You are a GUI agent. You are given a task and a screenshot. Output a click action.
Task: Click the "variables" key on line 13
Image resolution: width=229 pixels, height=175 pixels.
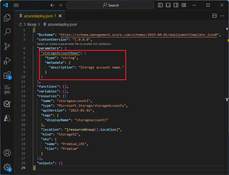click(x=48, y=91)
